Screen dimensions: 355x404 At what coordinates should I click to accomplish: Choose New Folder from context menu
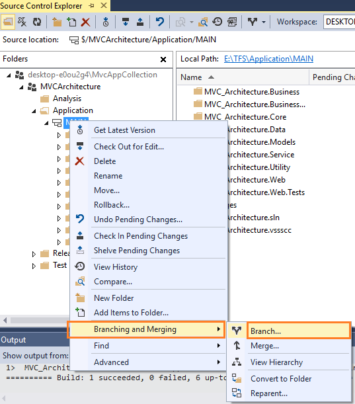click(x=148, y=298)
